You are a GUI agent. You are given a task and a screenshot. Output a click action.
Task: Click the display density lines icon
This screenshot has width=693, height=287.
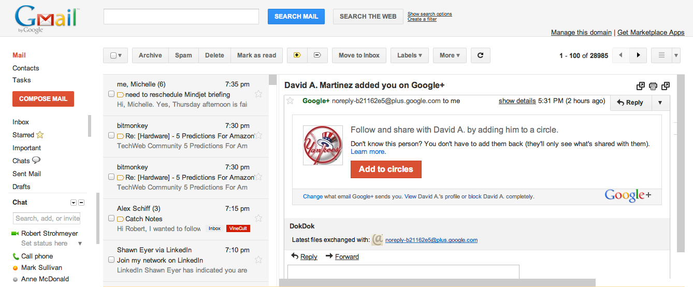[x=661, y=55]
